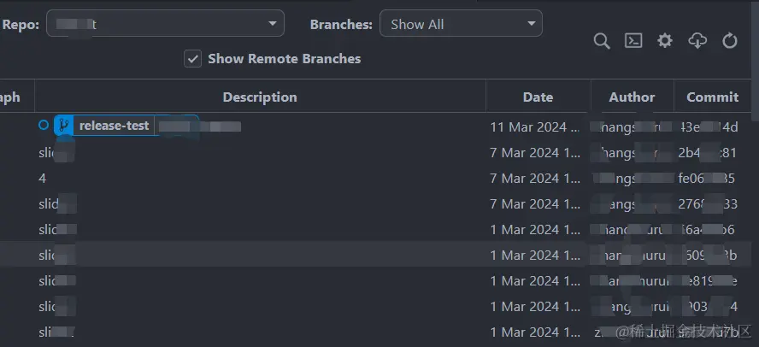This screenshot has height=347, width=759.
Task: Open the Find widget with the search icon
Action: click(x=602, y=41)
